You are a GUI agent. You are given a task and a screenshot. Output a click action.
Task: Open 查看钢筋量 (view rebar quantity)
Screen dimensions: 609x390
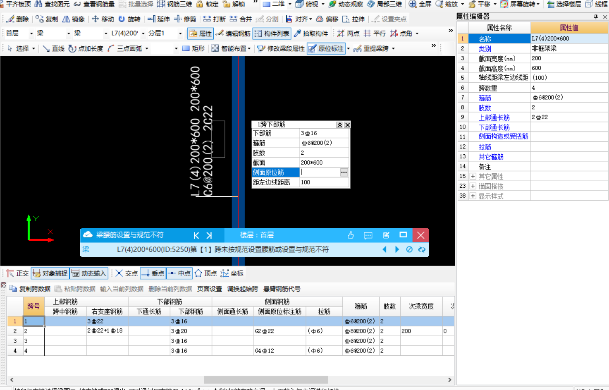coord(94,4)
